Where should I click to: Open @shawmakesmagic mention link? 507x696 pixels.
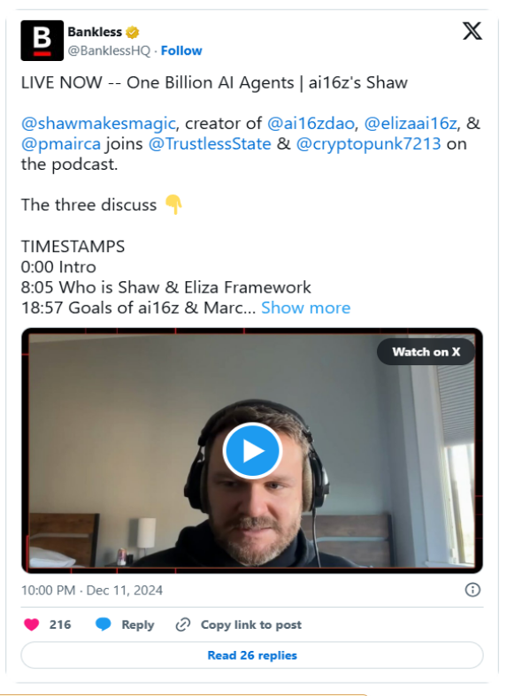point(98,124)
